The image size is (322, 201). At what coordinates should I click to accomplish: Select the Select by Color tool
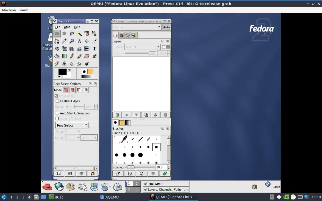click(87, 33)
